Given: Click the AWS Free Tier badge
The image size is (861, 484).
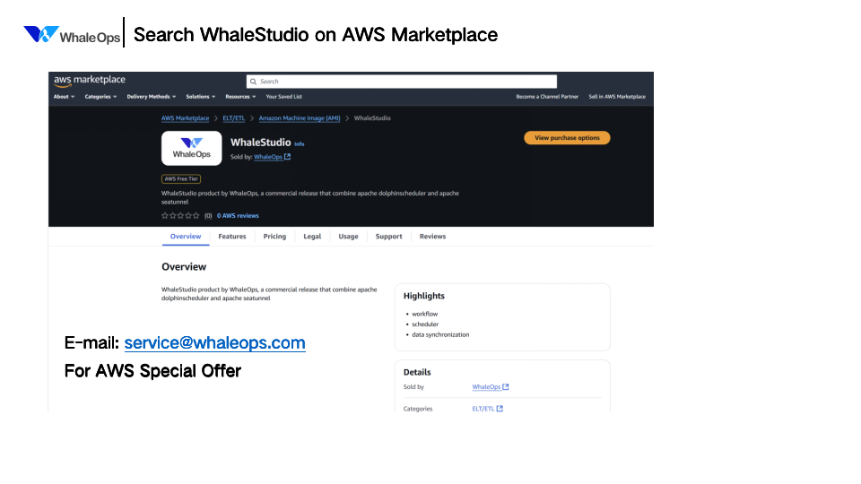Looking at the screenshot, I should point(181,179).
